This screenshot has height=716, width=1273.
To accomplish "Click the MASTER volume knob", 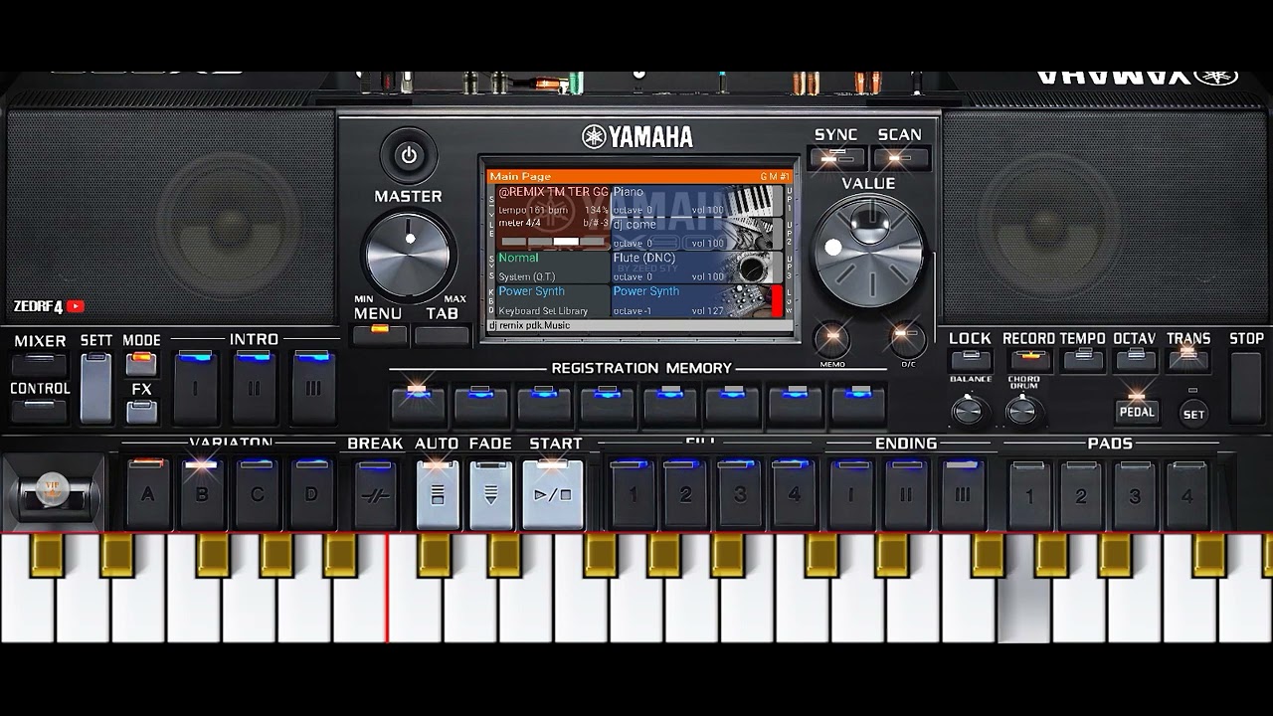I will click(x=409, y=255).
